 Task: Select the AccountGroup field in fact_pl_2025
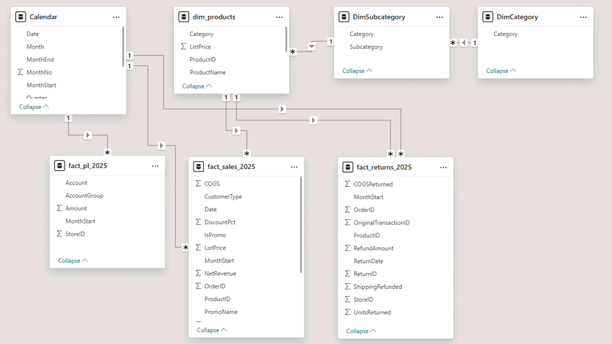[x=84, y=195]
